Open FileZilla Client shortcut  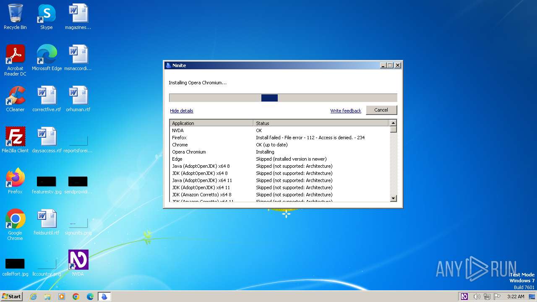tap(15, 140)
